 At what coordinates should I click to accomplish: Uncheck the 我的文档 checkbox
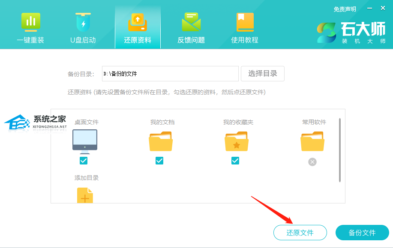pos(159,161)
